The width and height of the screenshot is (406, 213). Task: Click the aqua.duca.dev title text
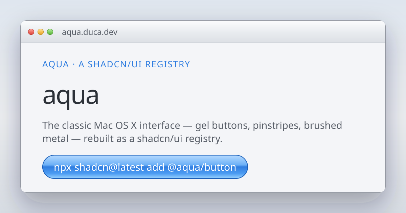click(90, 32)
